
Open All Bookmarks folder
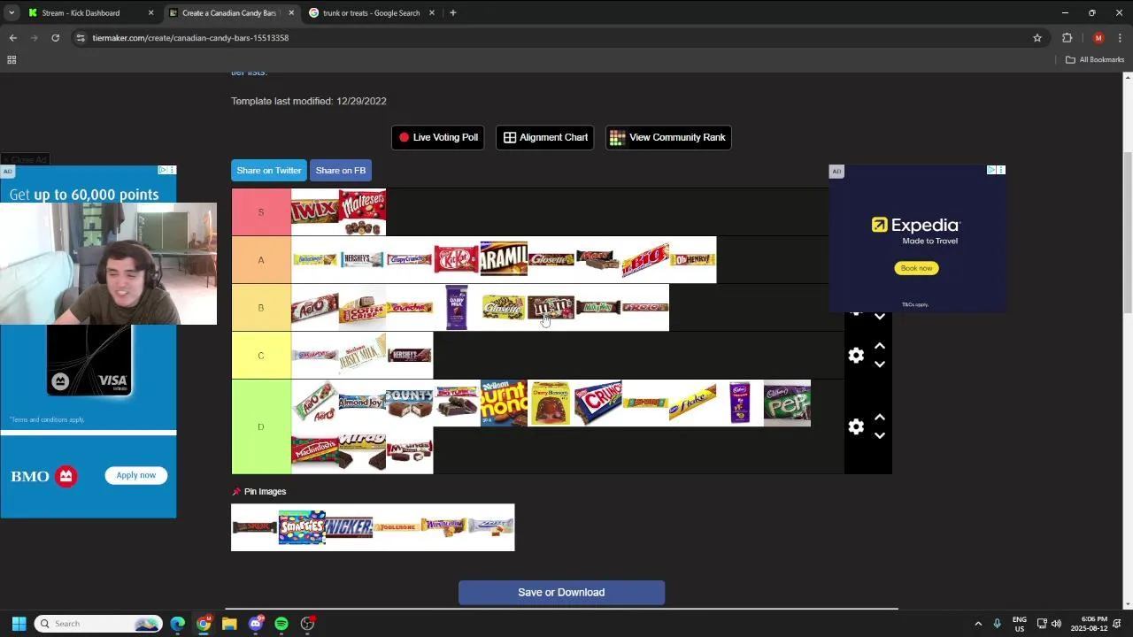click(x=1095, y=59)
